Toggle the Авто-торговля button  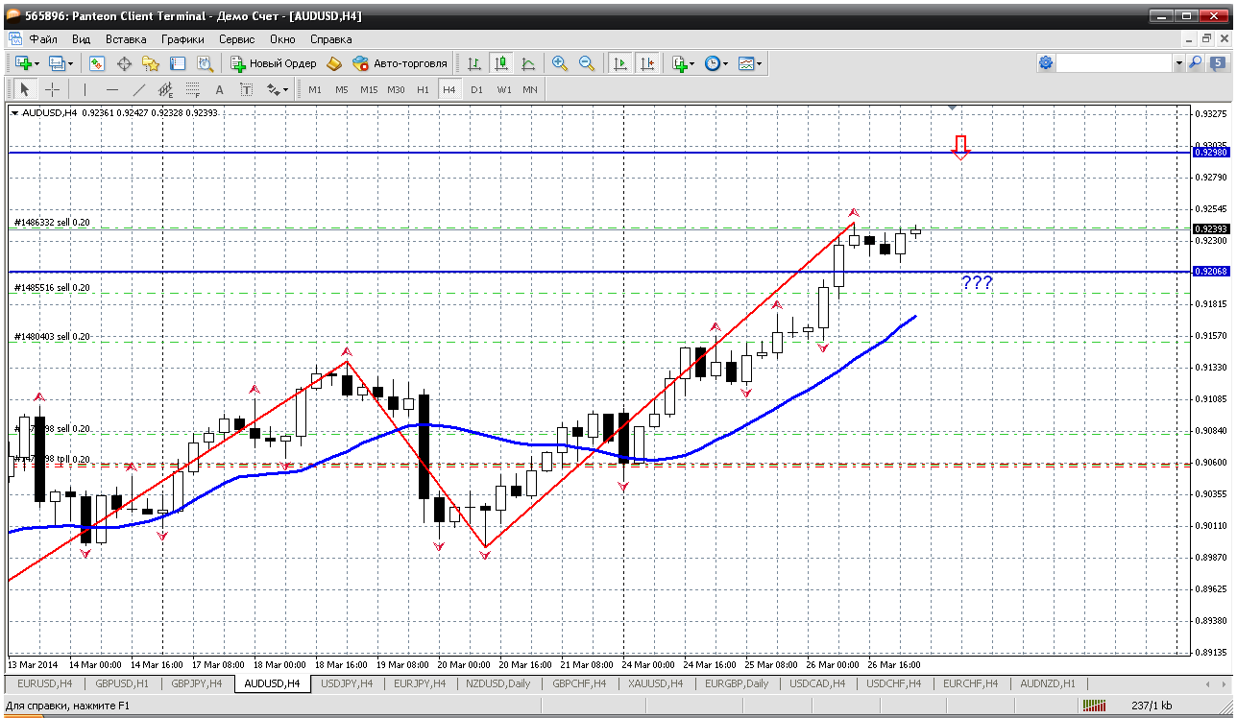400,63
